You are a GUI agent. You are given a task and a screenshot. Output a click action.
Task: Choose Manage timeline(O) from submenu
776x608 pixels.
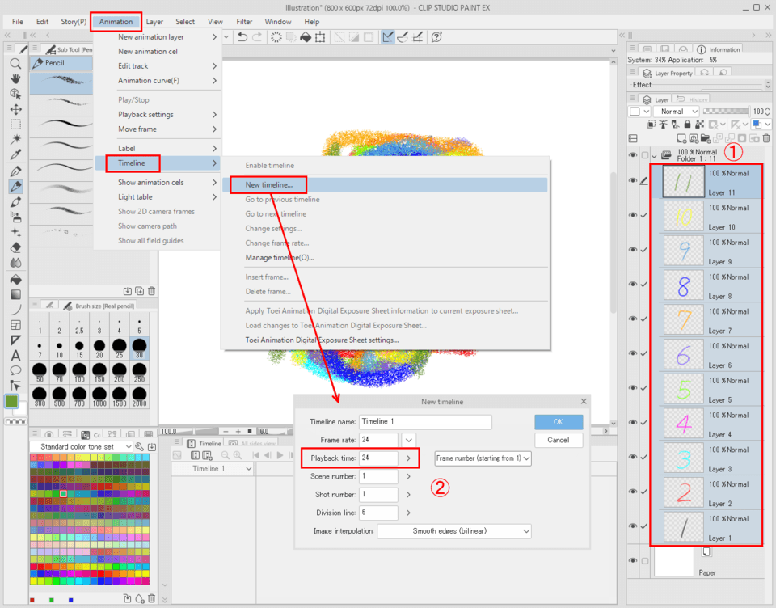click(x=280, y=258)
